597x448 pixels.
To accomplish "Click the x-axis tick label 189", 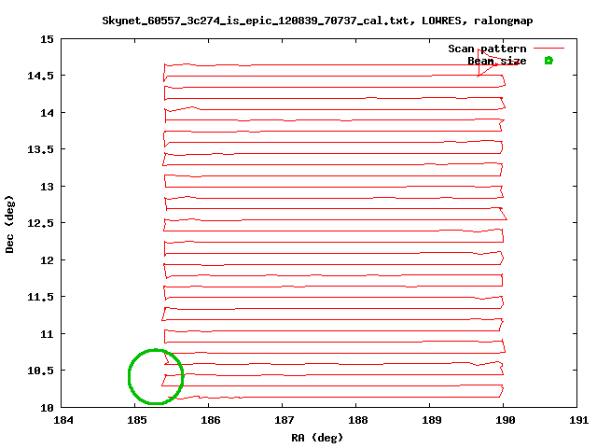I will coord(432,420).
